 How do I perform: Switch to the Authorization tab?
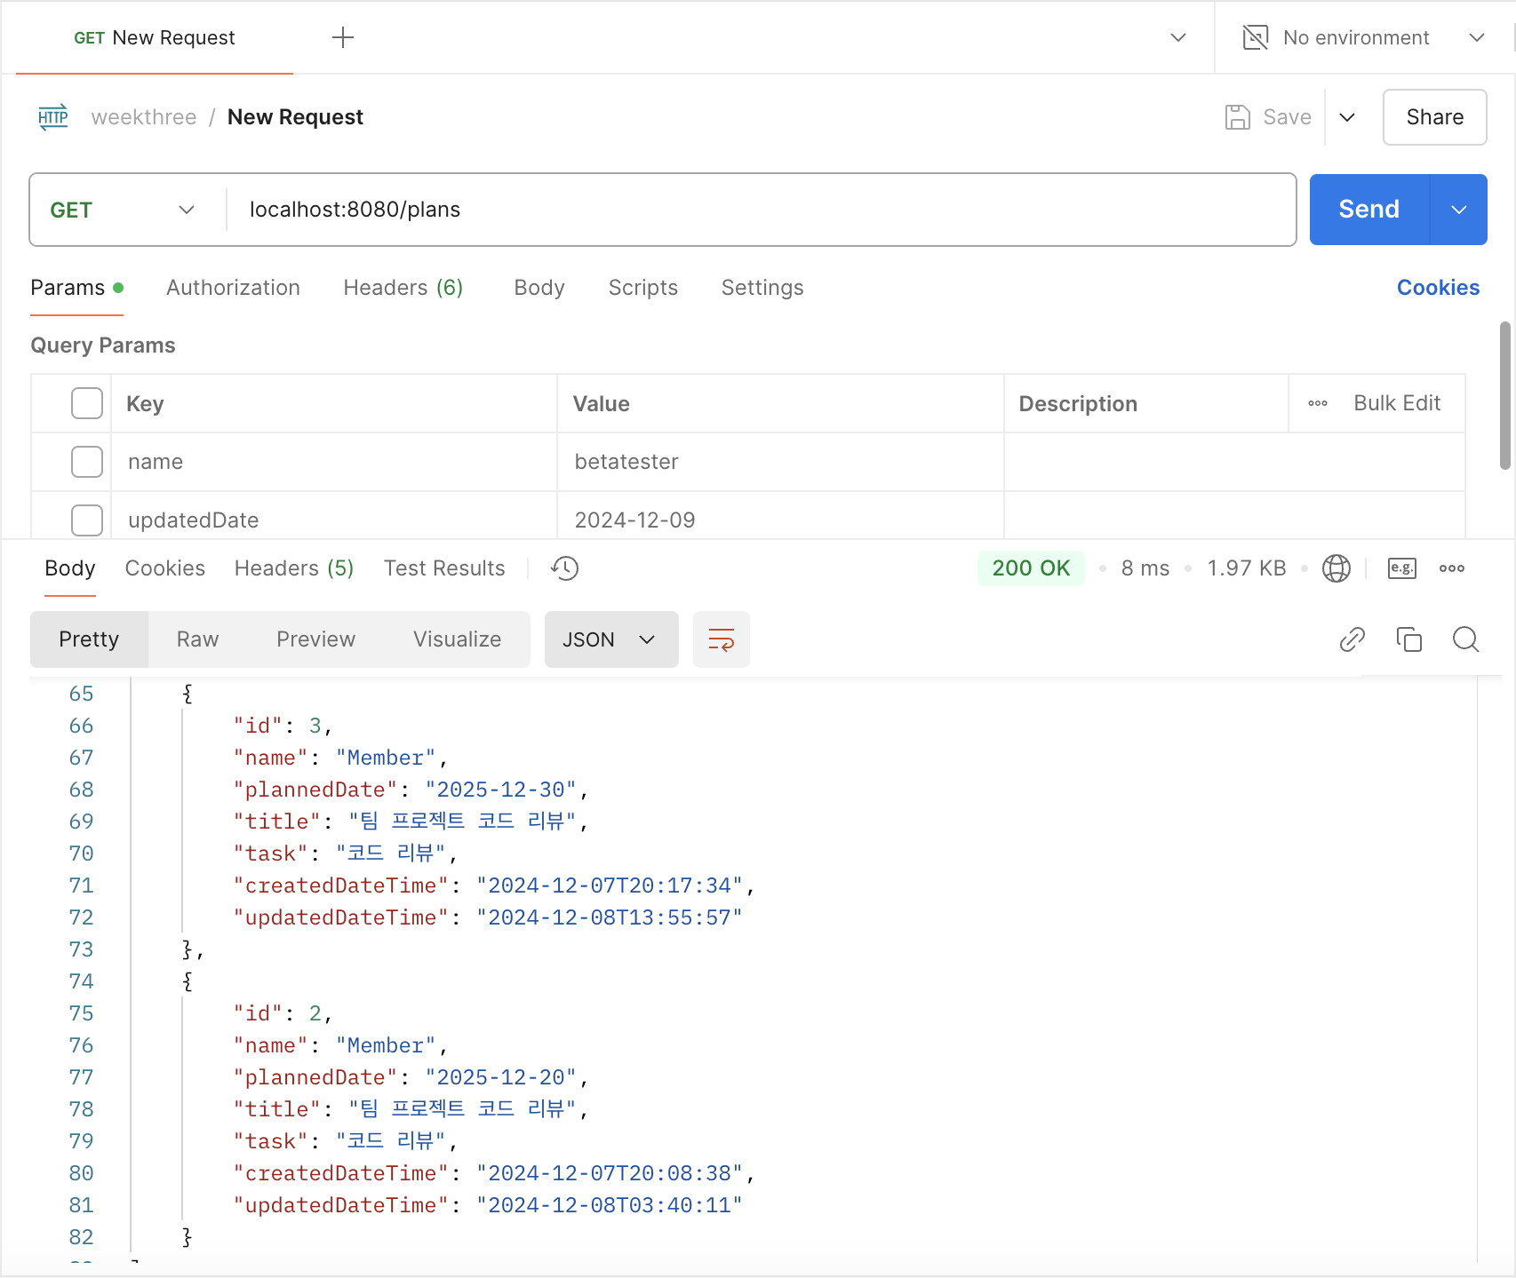[x=233, y=288]
